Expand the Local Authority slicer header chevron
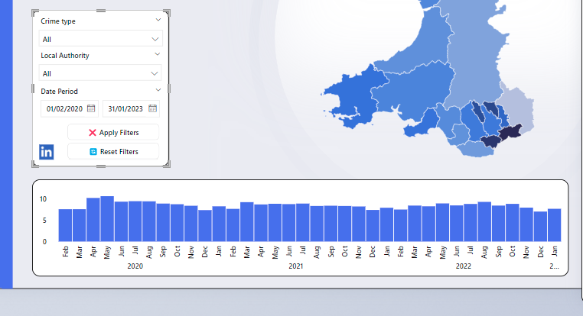This screenshot has height=316, width=583. 158,54
